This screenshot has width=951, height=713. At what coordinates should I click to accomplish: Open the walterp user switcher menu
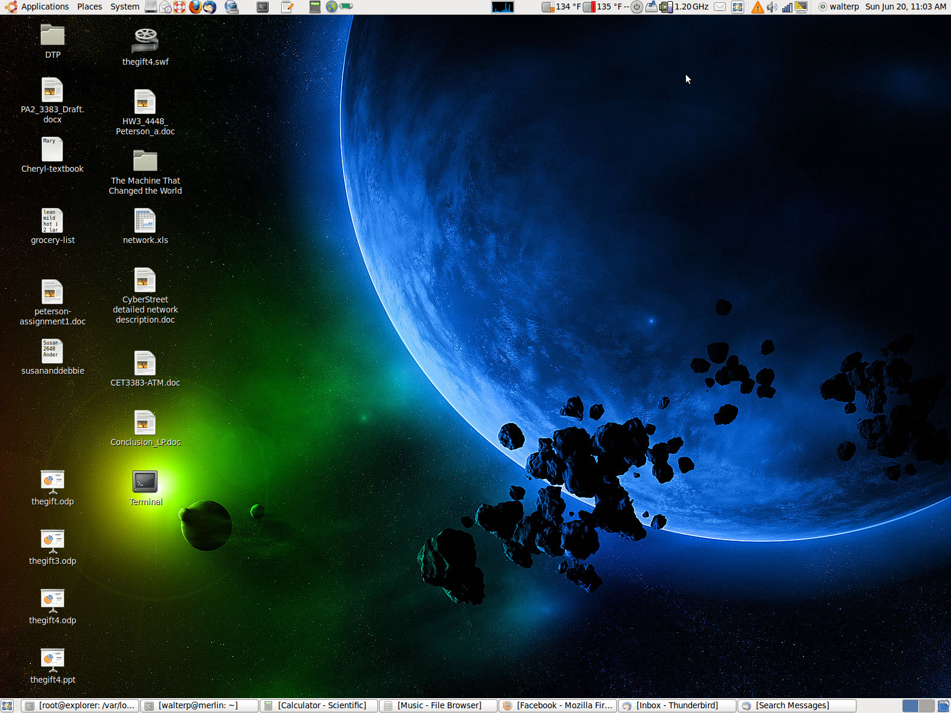(x=839, y=7)
